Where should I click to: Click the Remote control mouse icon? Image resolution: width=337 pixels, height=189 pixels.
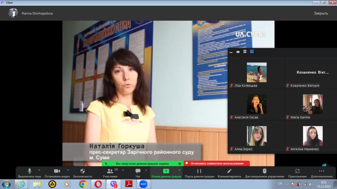click(264, 171)
